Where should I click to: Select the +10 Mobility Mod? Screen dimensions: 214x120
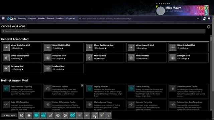tap(105, 58)
